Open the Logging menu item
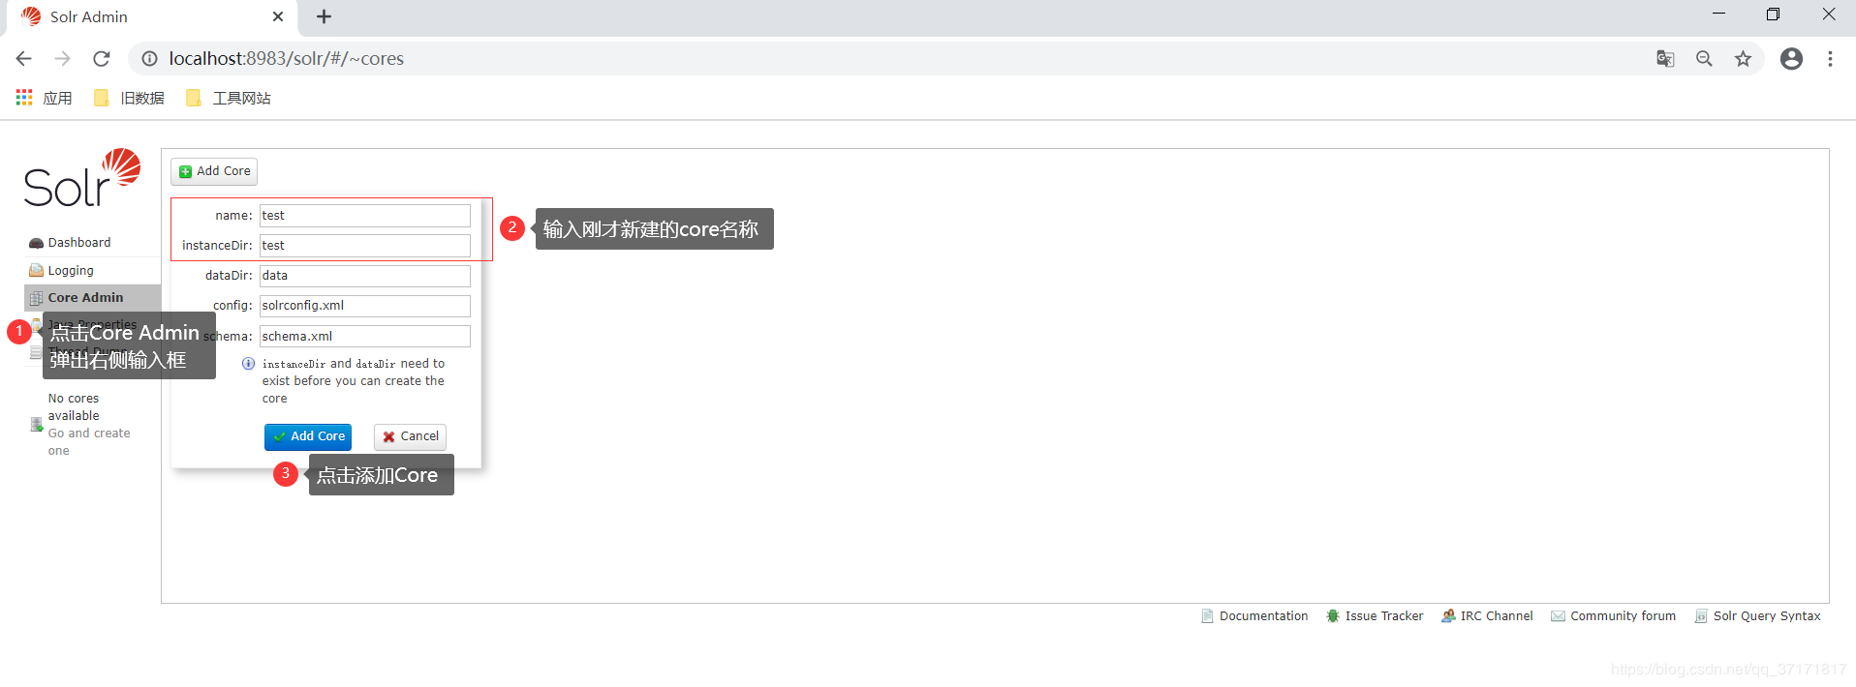 pyautogui.click(x=71, y=271)
